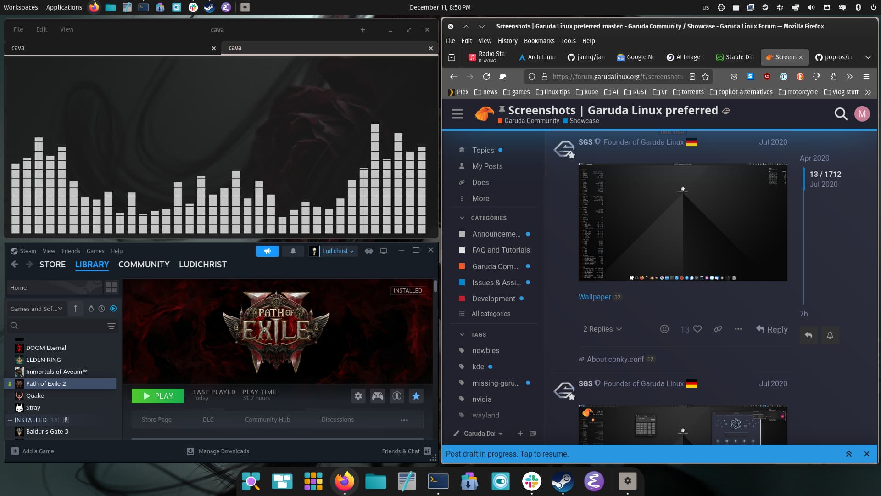Show game info icon for Path of Exile 2
Screen dimensions: 881x496
click(x=397, y=396)
